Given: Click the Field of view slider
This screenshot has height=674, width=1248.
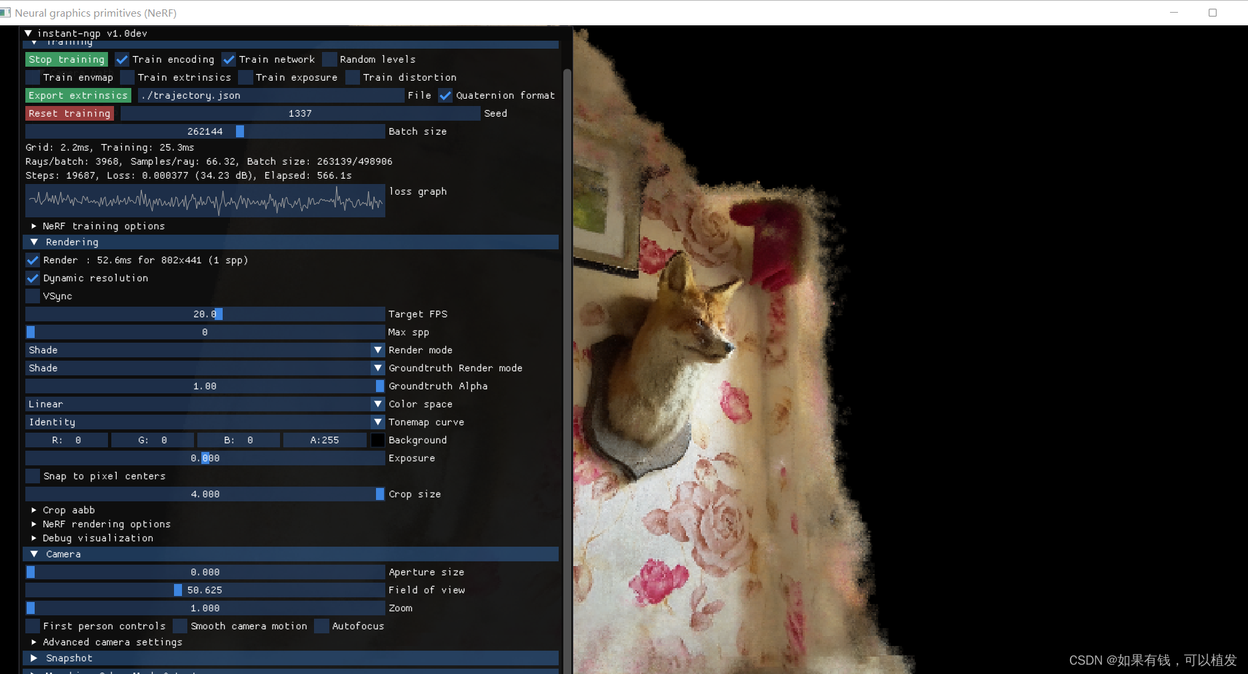Looking at the screenshot, I should (x=205, y=590).
